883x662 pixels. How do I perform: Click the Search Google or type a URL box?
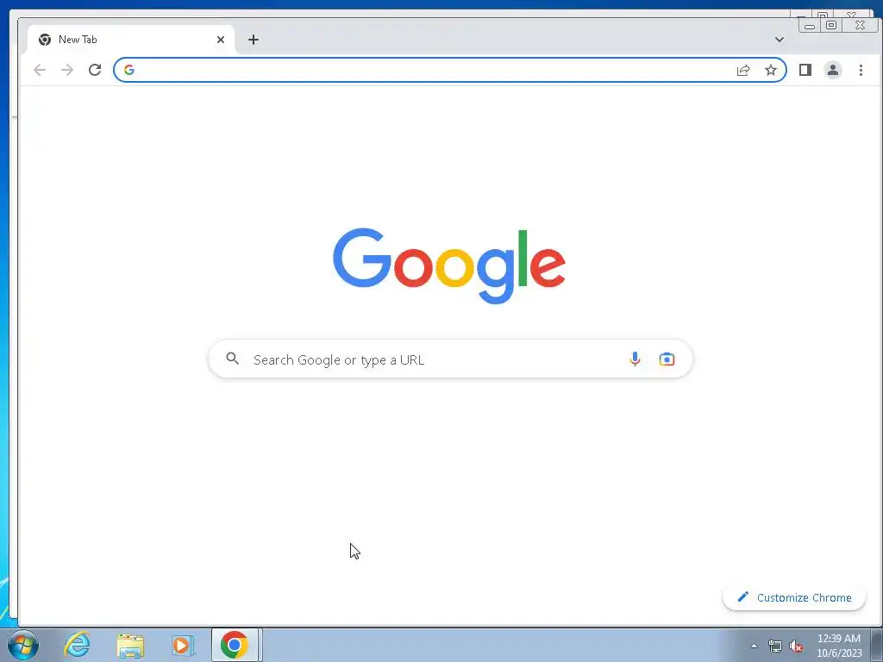point(450,359)
